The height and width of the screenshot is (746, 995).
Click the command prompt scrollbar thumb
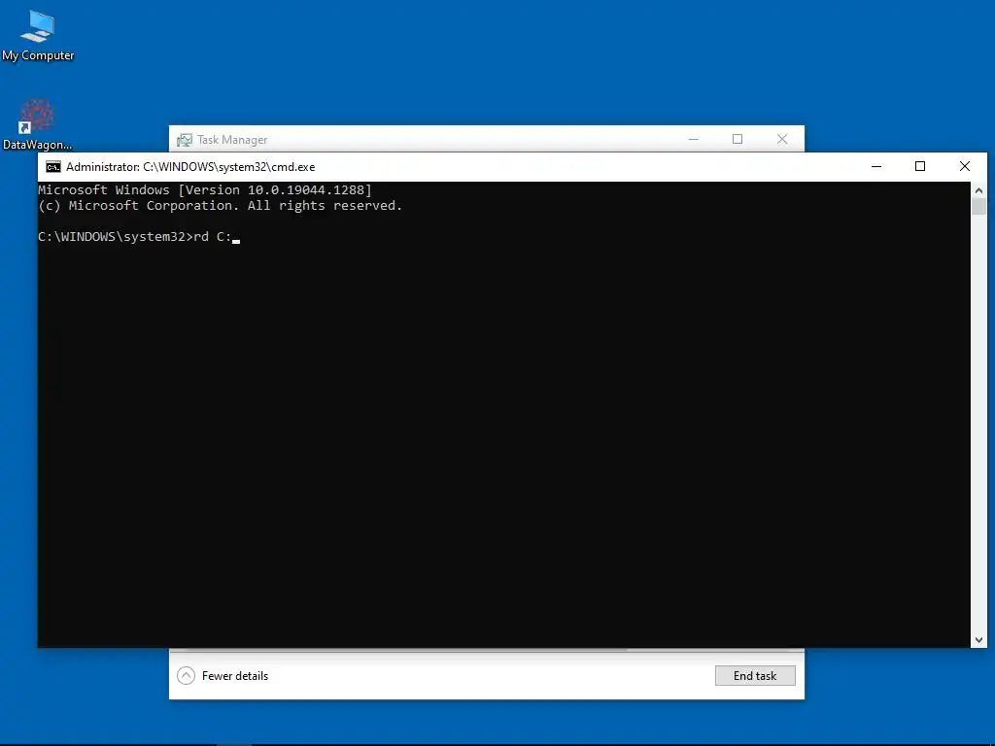pyautogui.click(x=978, y=206)
